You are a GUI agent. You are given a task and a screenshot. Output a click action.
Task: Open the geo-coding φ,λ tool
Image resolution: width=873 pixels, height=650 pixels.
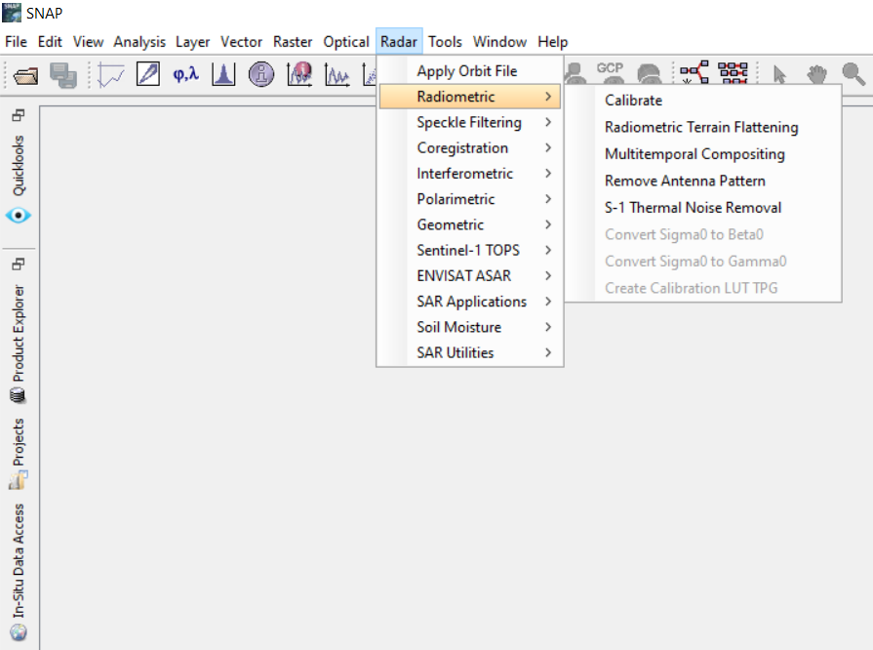click(185, 74)
